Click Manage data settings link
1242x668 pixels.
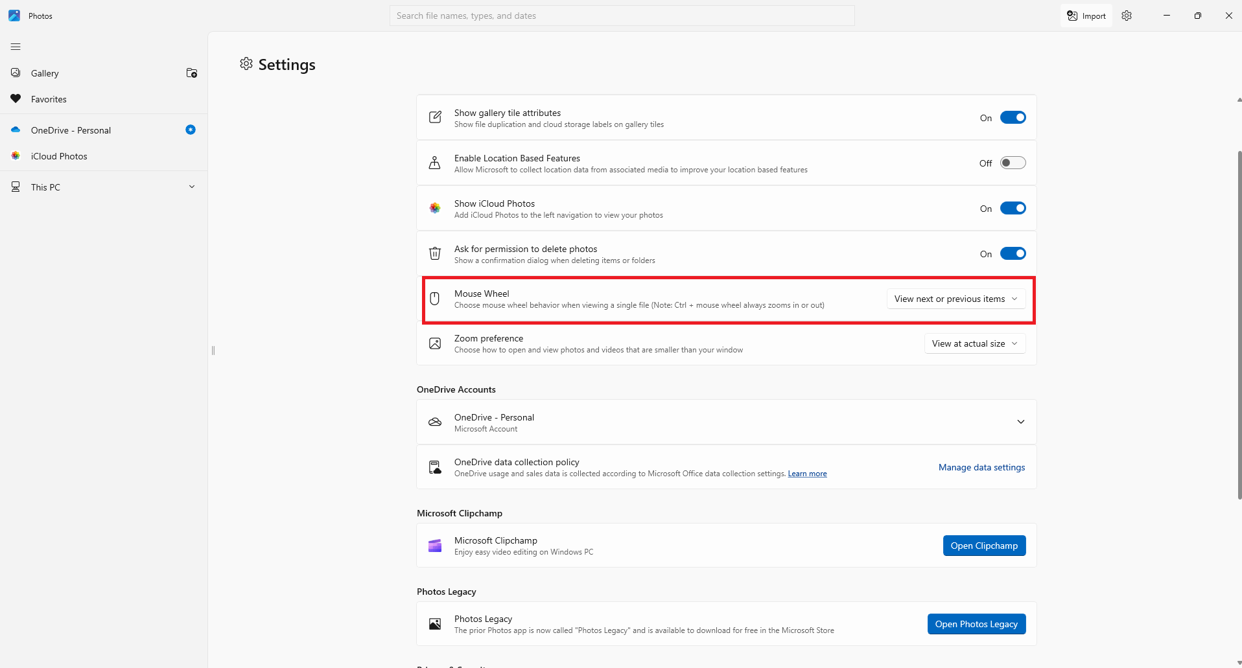coord(982,467)
